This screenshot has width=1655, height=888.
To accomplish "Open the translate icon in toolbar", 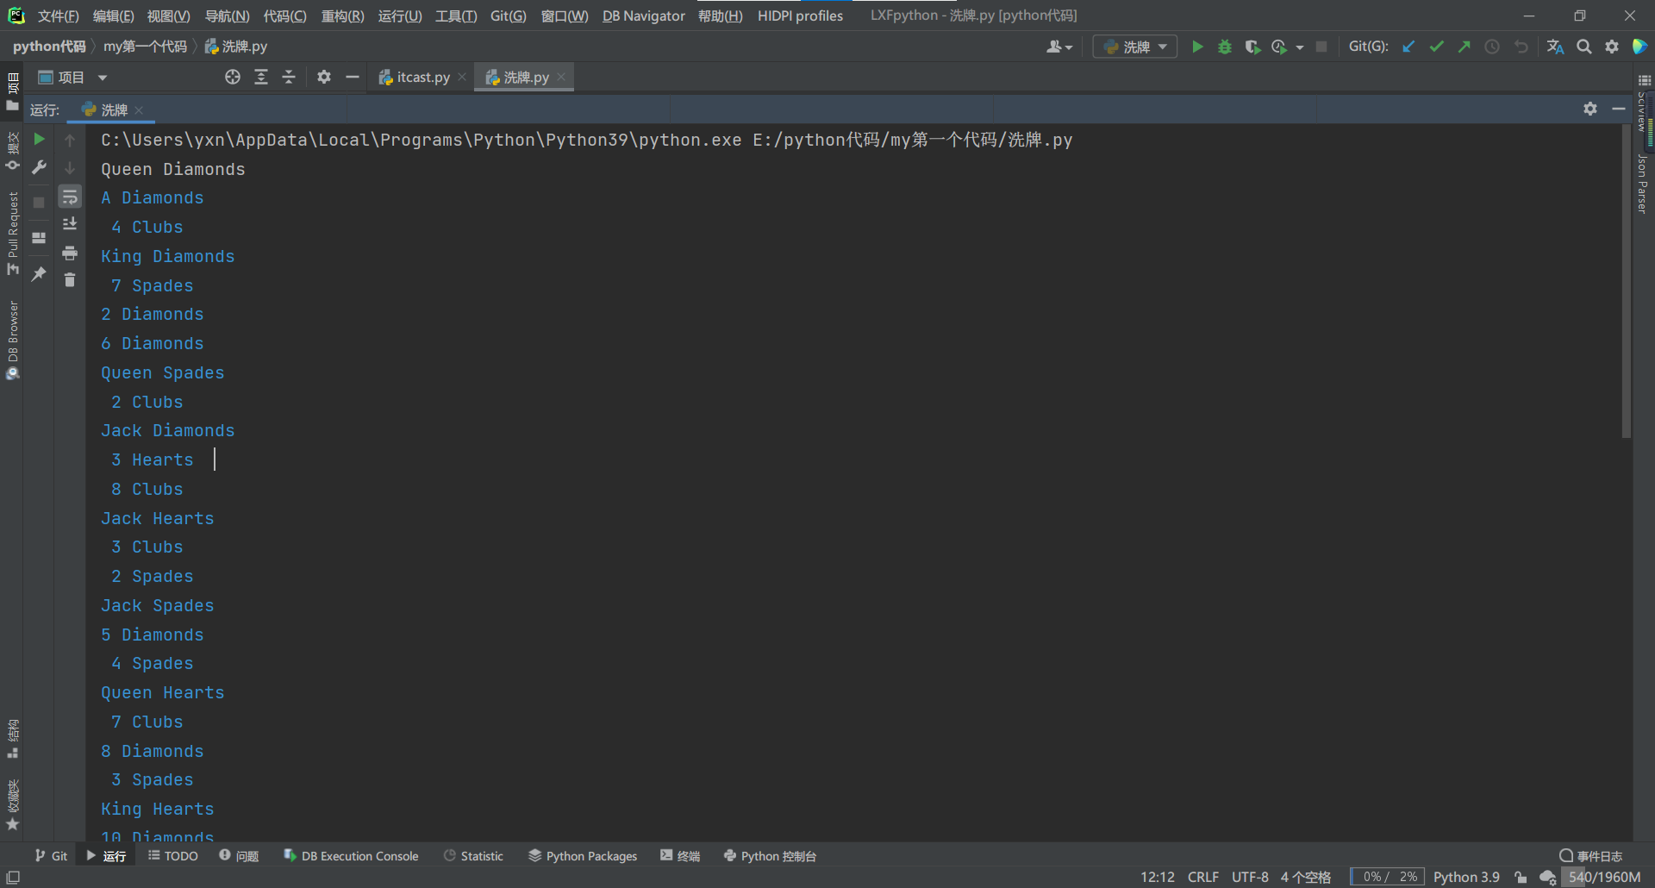I will (1555, 47).
